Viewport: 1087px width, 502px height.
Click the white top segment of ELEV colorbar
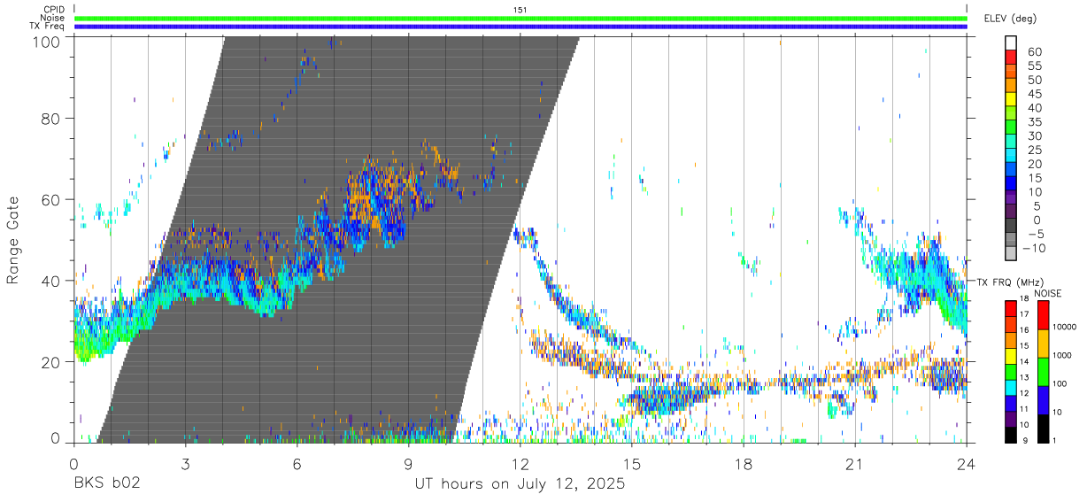[x=1012, y=43]
